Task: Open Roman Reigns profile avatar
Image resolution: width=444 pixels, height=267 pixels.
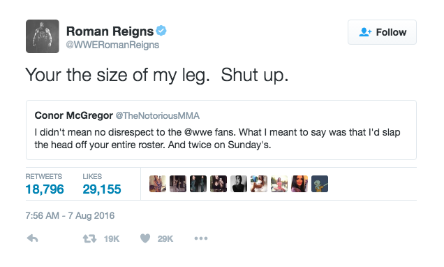Action: pos(43,36)
